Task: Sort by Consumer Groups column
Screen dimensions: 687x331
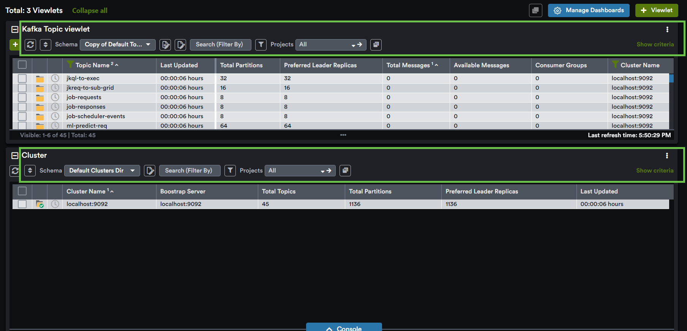Action: [561, 65]
